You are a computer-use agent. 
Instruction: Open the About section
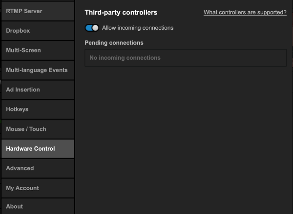pyautogui.click(x=38, y=206)
